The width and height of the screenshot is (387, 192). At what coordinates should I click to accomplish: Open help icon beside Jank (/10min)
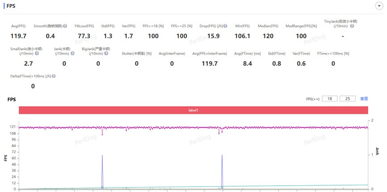[72, 53]
